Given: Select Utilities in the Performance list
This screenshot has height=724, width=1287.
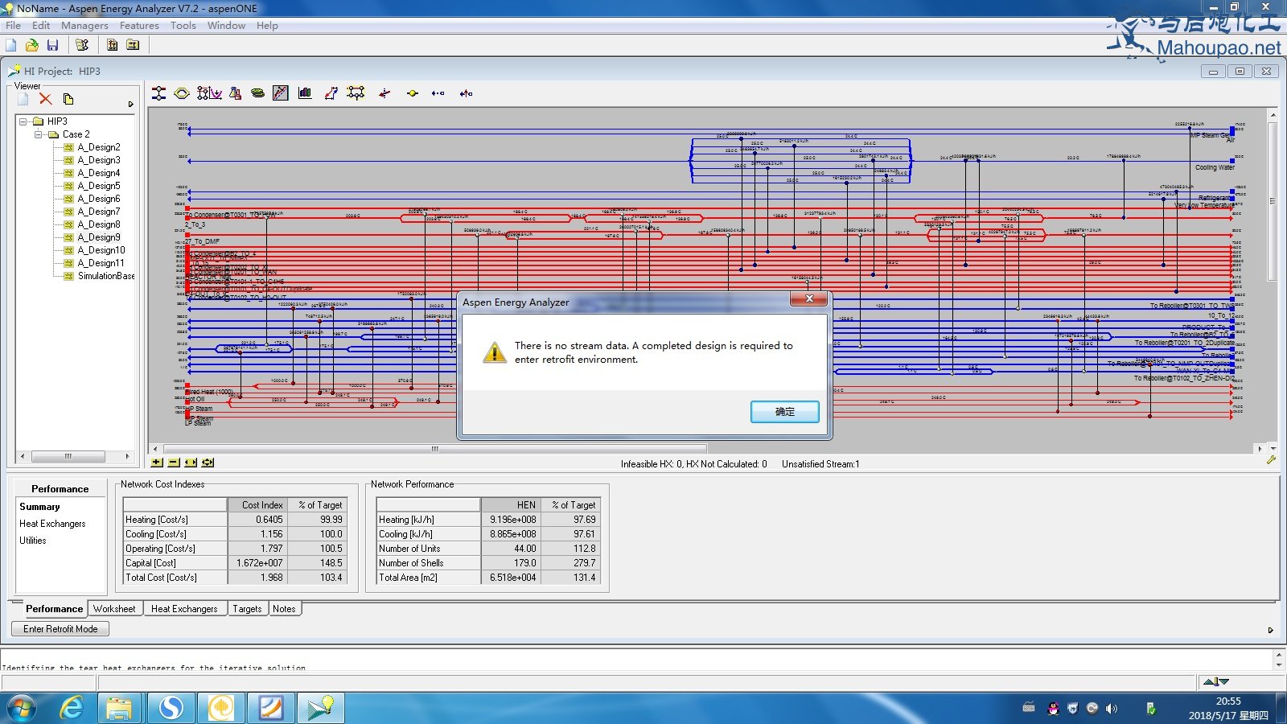Looking at the screenshot, I should (33, 541).
